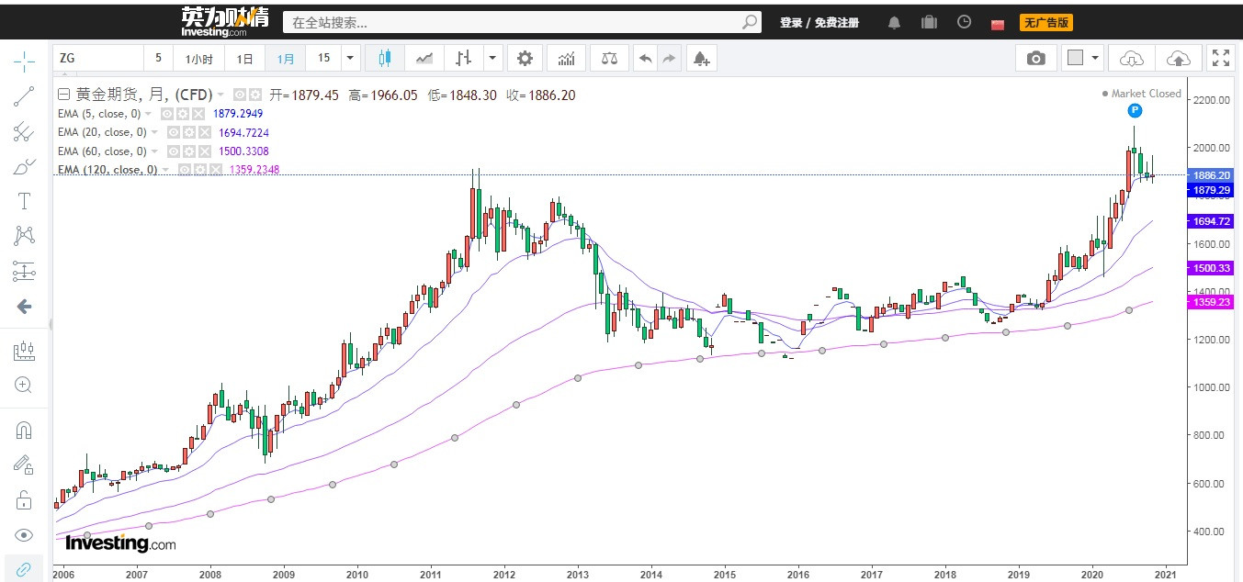Select the trend line drawing tool
The image size is (1243, 582).
[24, 96]
